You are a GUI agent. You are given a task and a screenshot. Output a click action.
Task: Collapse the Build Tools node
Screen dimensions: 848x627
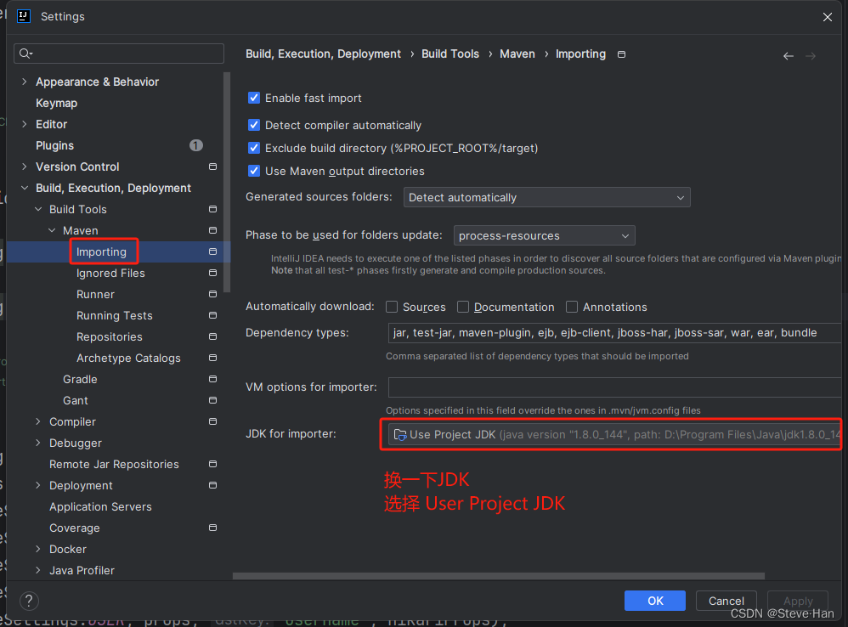pos(38,209)
